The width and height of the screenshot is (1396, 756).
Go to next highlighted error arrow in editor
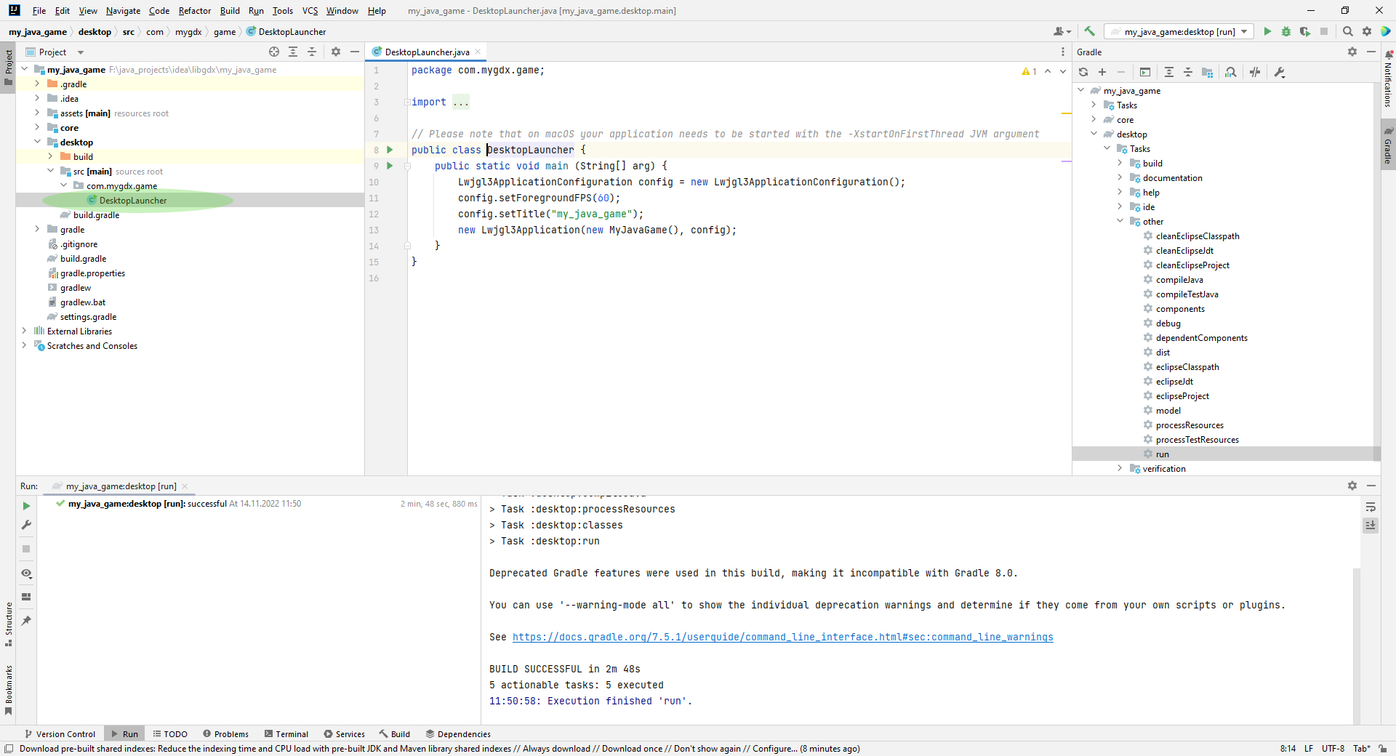[x=1063, y=71]
